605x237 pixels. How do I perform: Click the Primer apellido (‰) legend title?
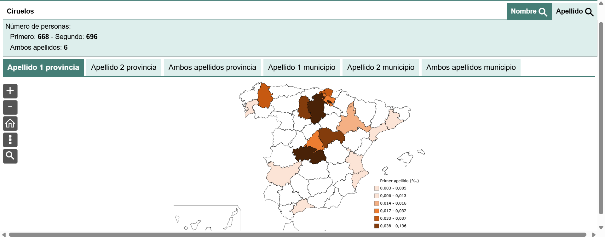click(x=399, y=181)
